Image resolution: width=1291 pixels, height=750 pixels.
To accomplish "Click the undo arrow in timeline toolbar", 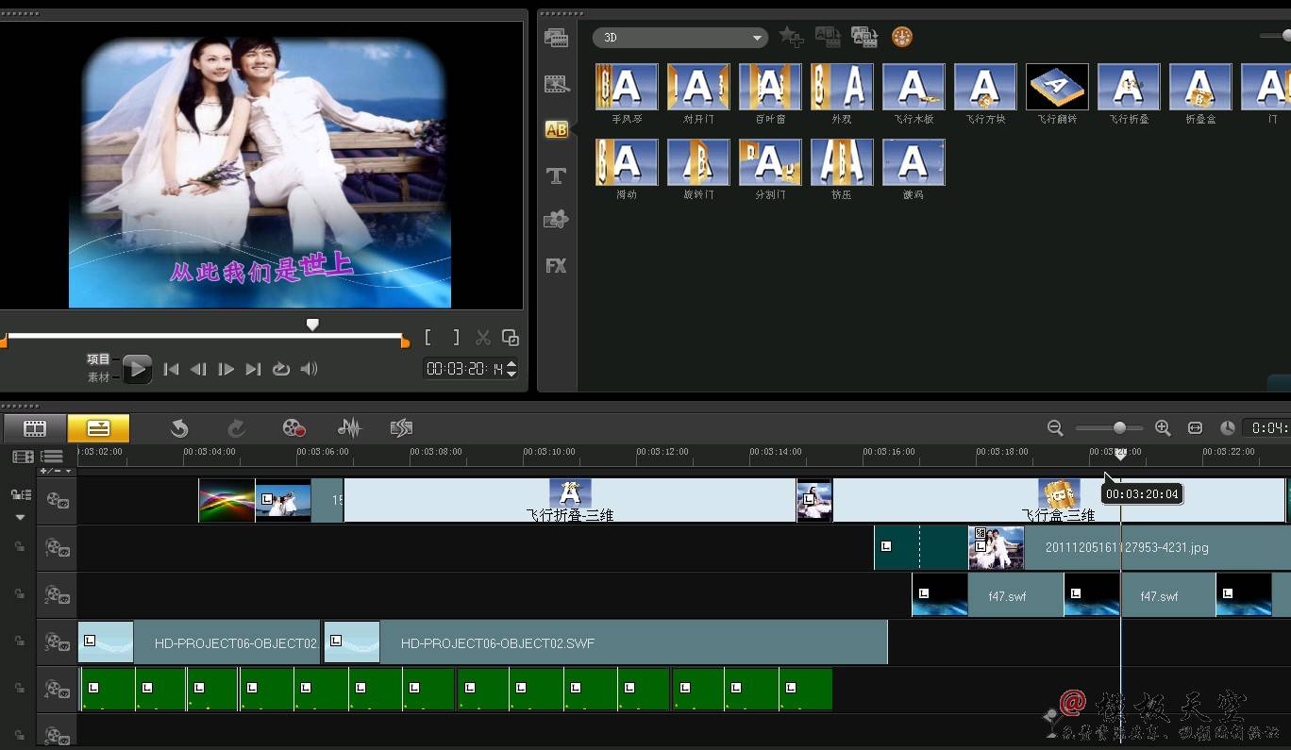I will (x=179, y=429).
